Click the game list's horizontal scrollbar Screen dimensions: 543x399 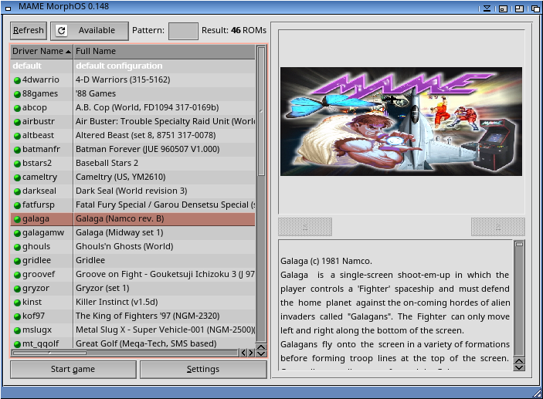[124, 353]
